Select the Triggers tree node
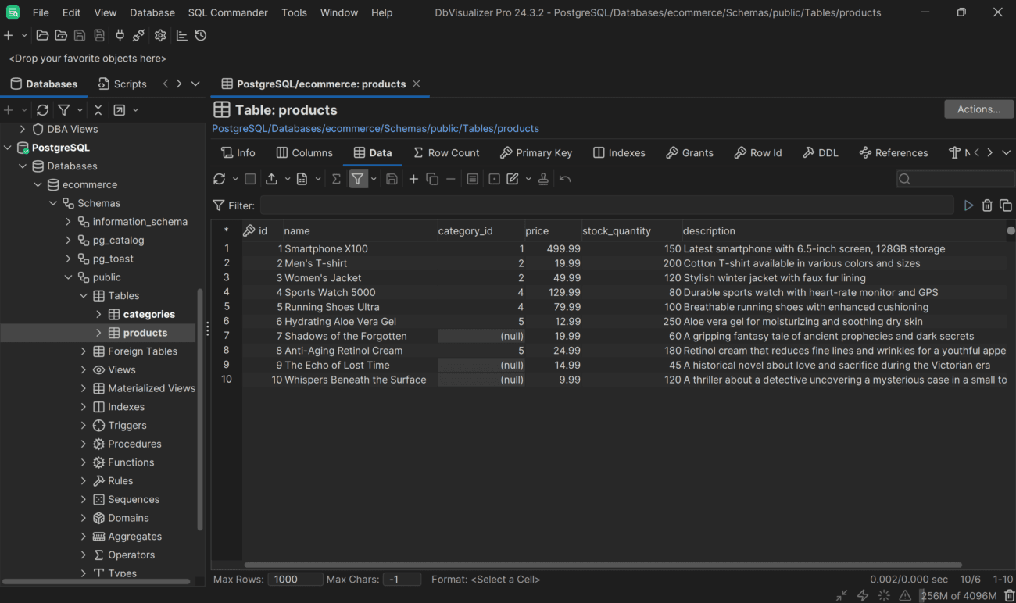Viewport: 1016px width, 603px height. 127,425
